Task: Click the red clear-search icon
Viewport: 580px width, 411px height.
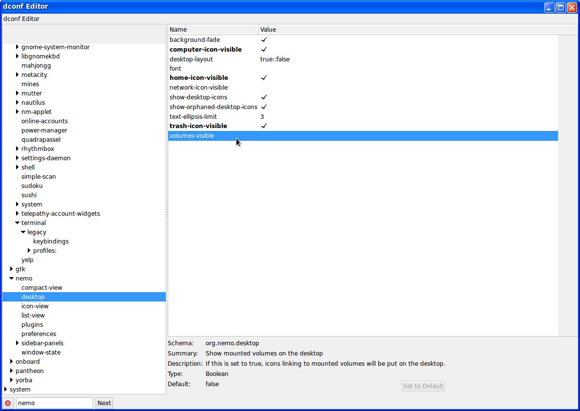Action: (x=8, y=403)
